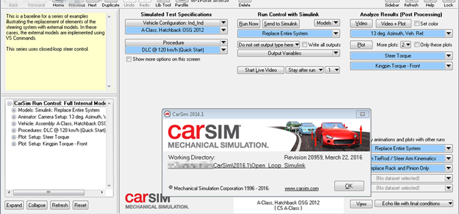Open live video count dropdown showing 1
The image size is (459, 214).
332,70
